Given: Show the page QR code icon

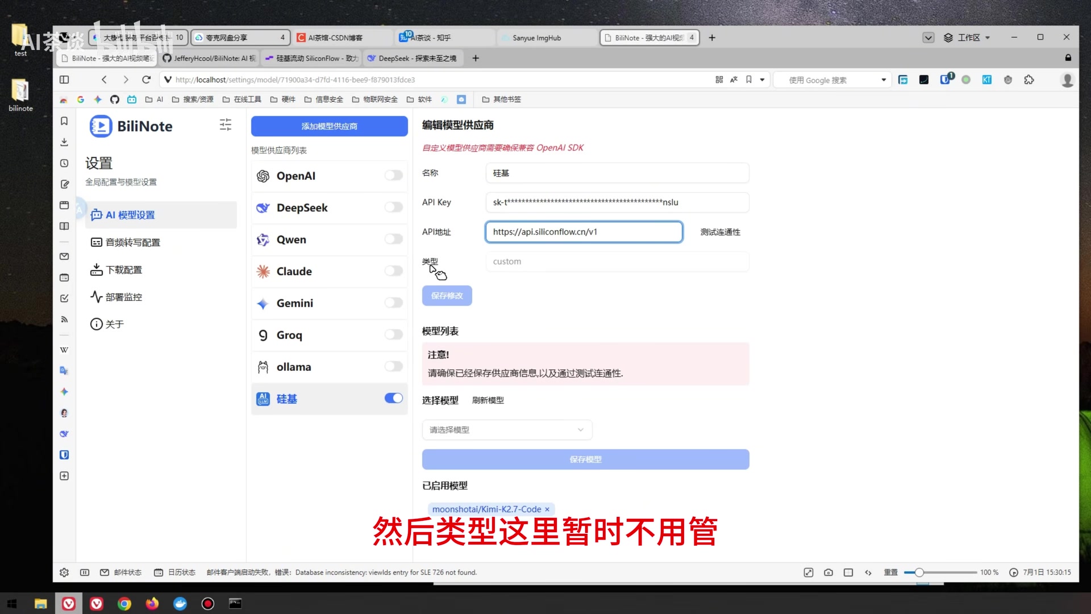Looking at the screenshot, I should click(719, 80).
